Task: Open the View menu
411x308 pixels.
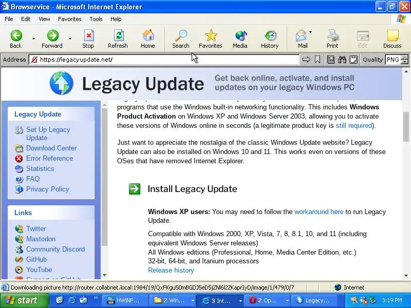Action: [x=44, y=19]
